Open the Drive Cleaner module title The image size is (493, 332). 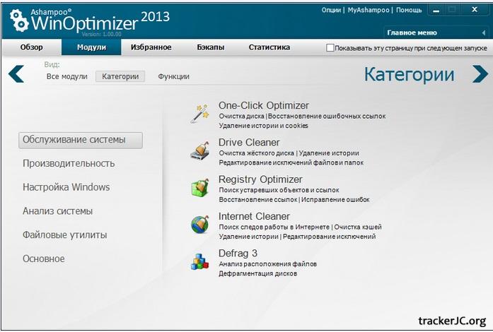click(x=249, y=142)
